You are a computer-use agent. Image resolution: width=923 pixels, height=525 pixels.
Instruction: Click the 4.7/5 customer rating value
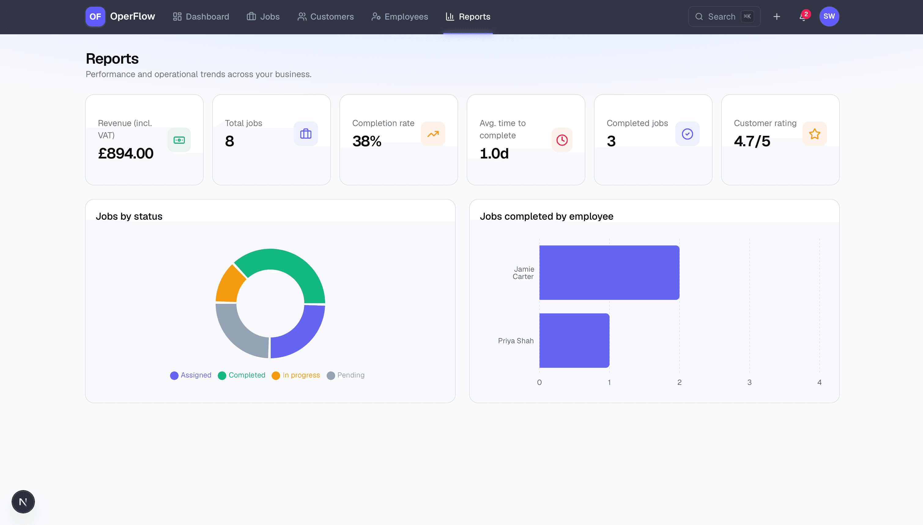click(752, 141)
